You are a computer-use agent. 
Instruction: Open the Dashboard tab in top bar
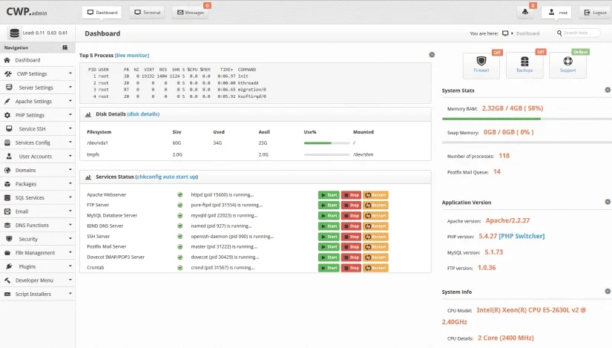tap(102, 13)
